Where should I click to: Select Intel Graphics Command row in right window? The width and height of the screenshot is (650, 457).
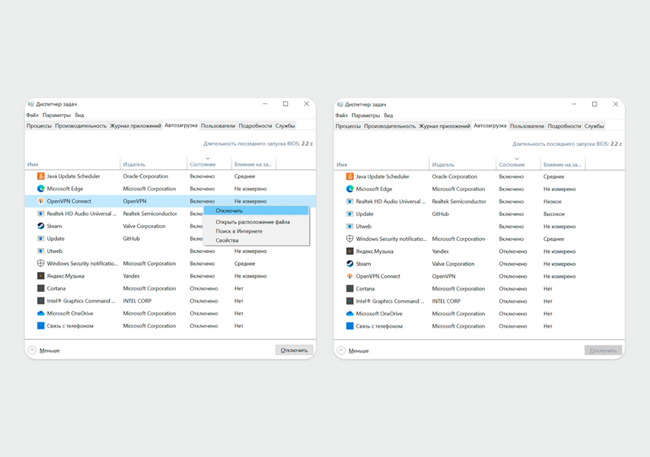[480, 301]
